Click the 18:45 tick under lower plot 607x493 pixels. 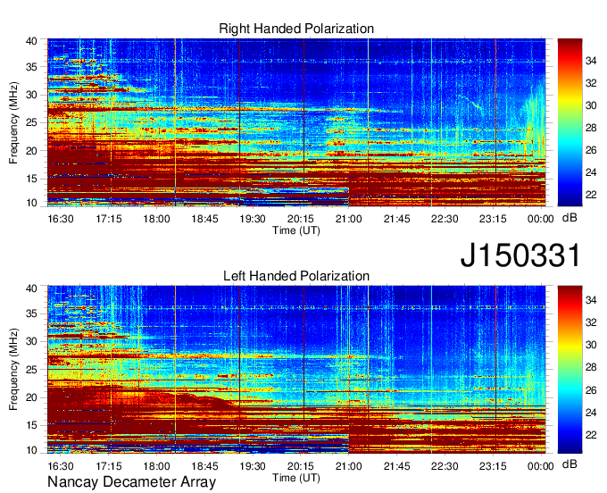point(204,466)
